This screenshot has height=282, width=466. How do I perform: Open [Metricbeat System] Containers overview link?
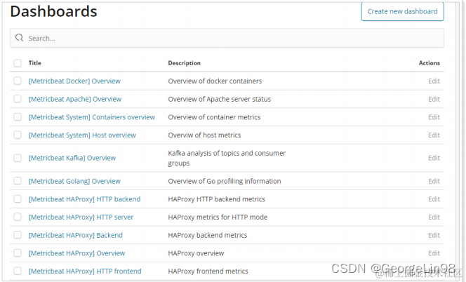pyautogui.click(x=92, y=117)
